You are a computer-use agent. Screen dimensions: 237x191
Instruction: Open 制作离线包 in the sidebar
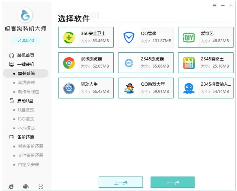click(x=29, y=92)
